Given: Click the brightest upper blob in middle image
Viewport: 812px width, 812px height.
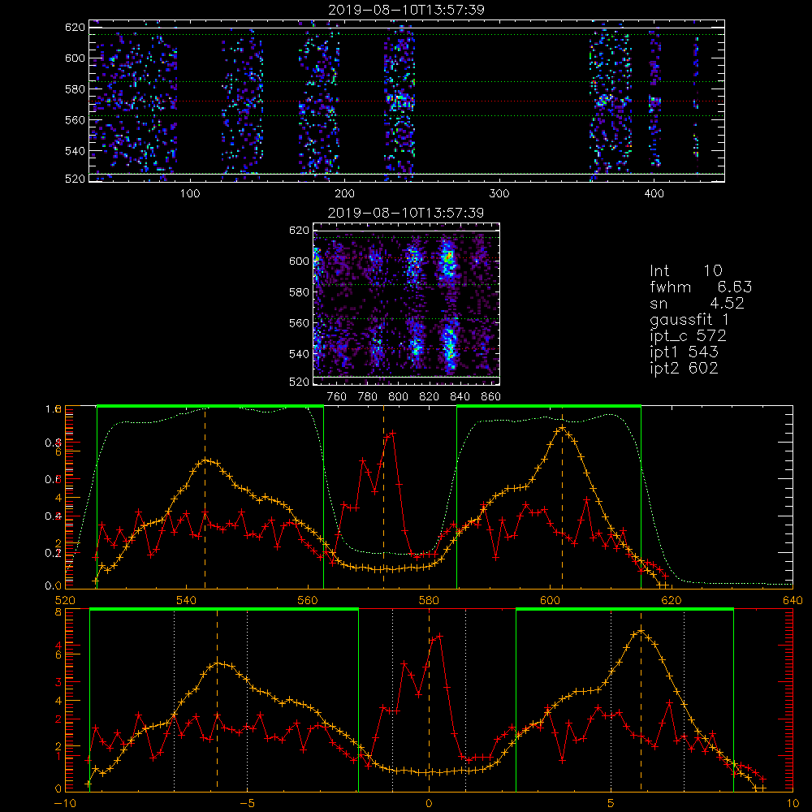Looking at the screenshot, I should 448,257.
